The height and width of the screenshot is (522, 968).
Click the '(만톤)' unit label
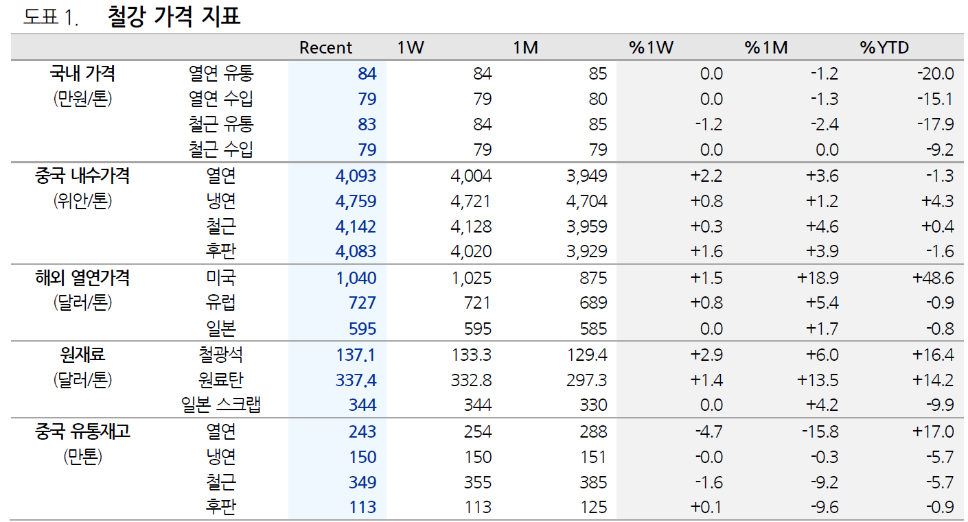82,456
